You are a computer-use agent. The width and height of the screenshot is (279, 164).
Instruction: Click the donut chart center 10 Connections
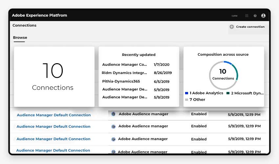pos(223,75)
